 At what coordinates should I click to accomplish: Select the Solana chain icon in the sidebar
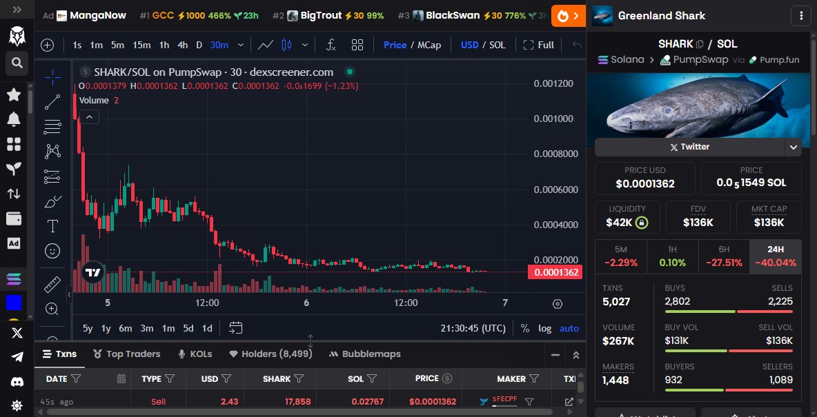14,279
